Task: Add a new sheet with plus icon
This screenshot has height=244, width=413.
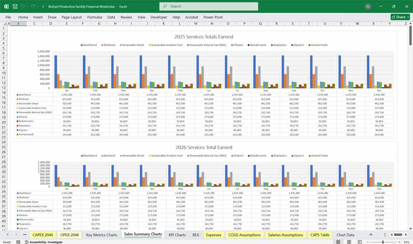Action: (x=370, y=235)
